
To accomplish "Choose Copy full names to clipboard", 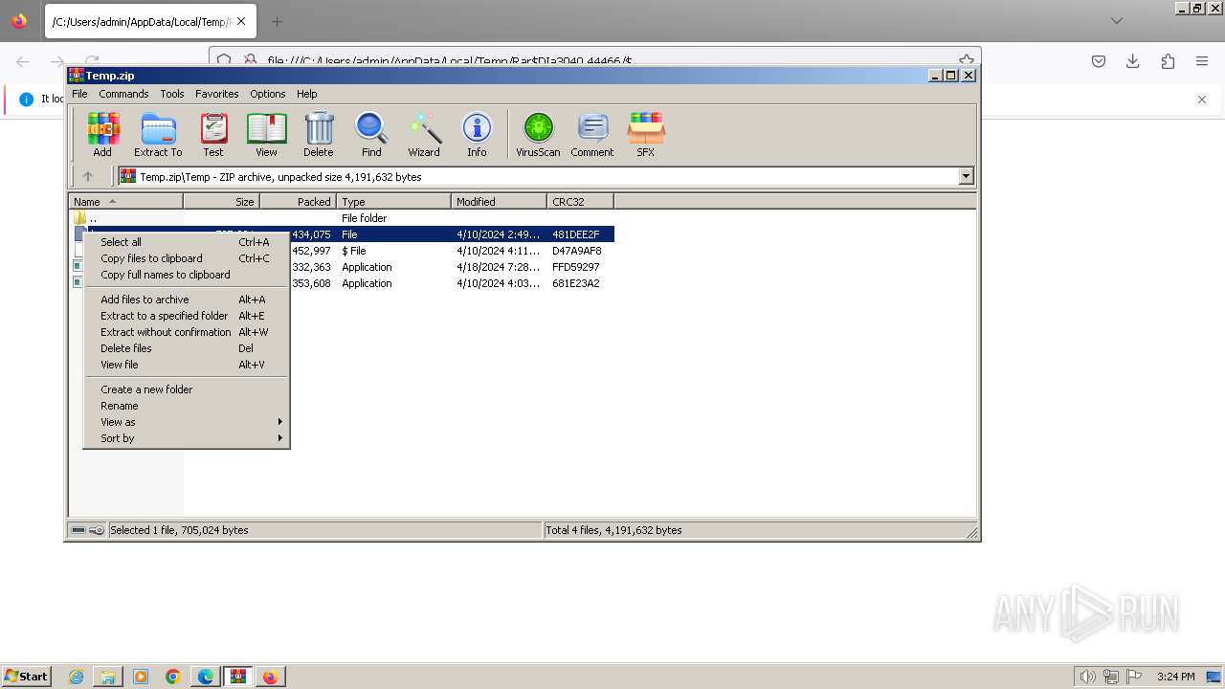I will (187, 275).
